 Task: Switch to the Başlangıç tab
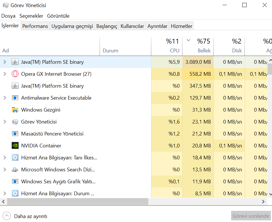[x=107, y=26]
